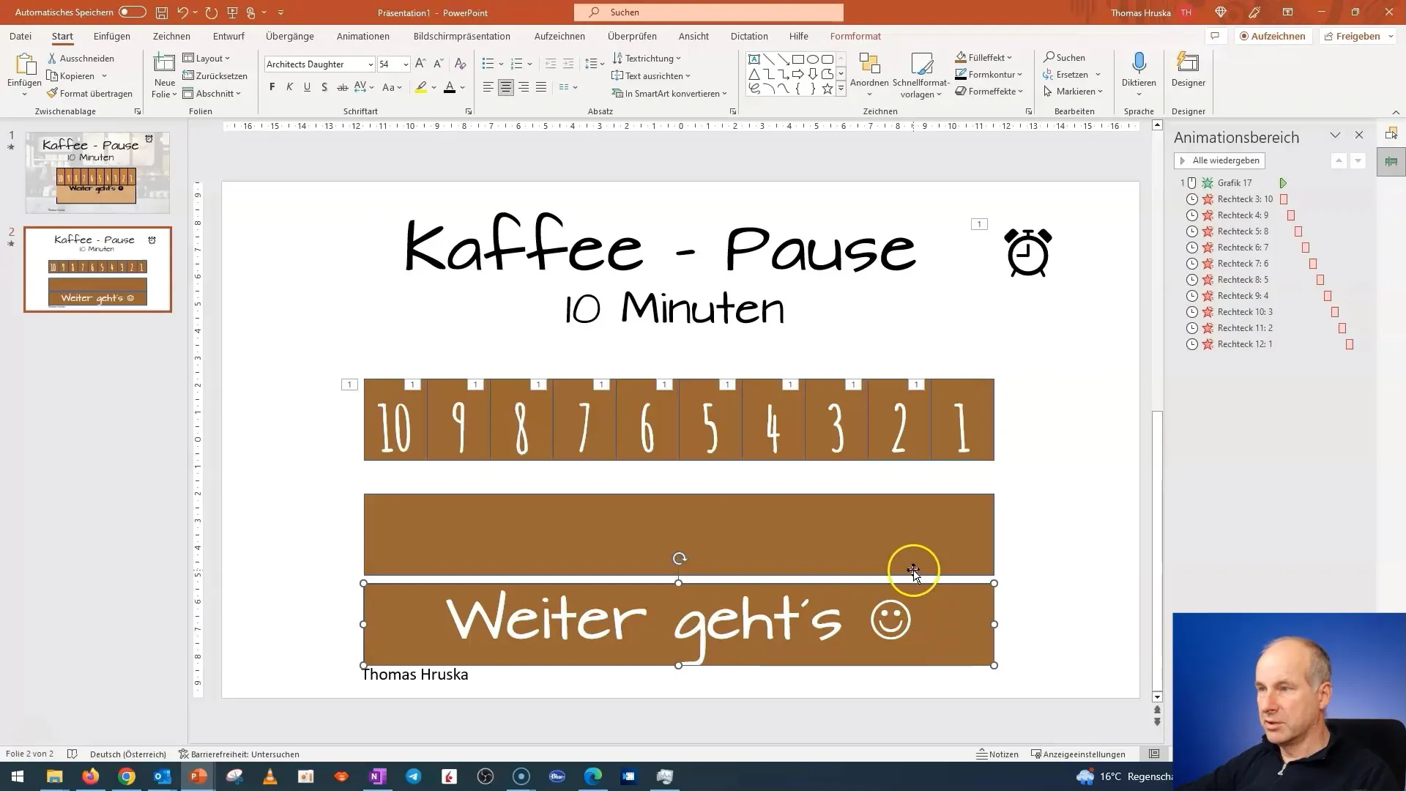Click the Bold formatting icon

[x=272, y=87]
